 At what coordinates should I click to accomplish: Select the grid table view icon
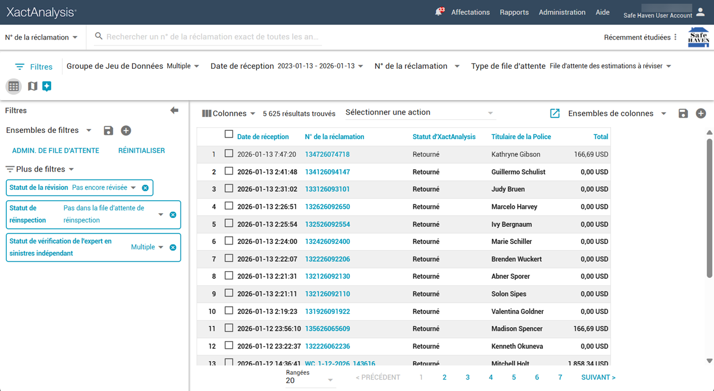14,87
